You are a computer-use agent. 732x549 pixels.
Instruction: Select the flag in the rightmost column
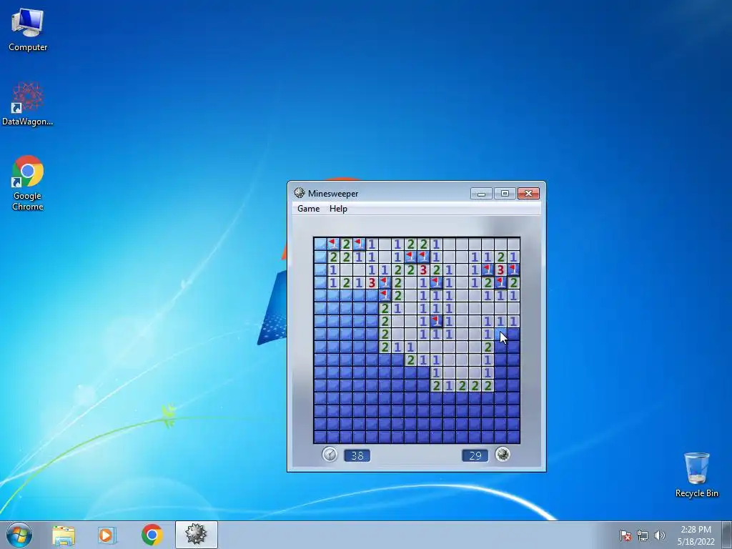513,269
